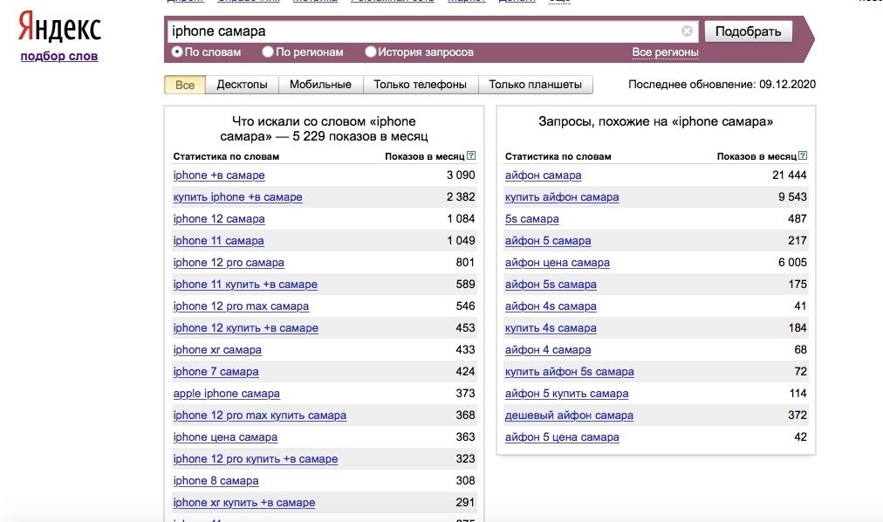Switch to the Все tab
The width and height of the screenshot is (883, 522).
pyautogui.click(x=185, y=85)
